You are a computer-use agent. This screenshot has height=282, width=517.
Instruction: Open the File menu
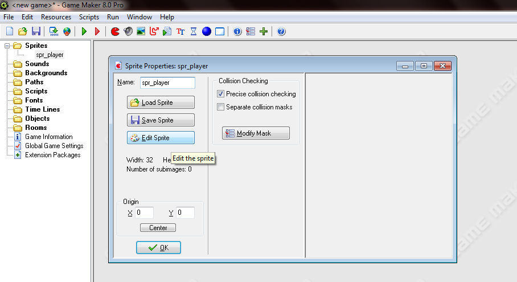pos(9,17)
